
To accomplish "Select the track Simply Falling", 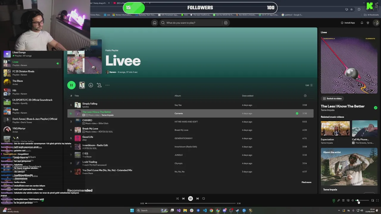I will point(190,105).
